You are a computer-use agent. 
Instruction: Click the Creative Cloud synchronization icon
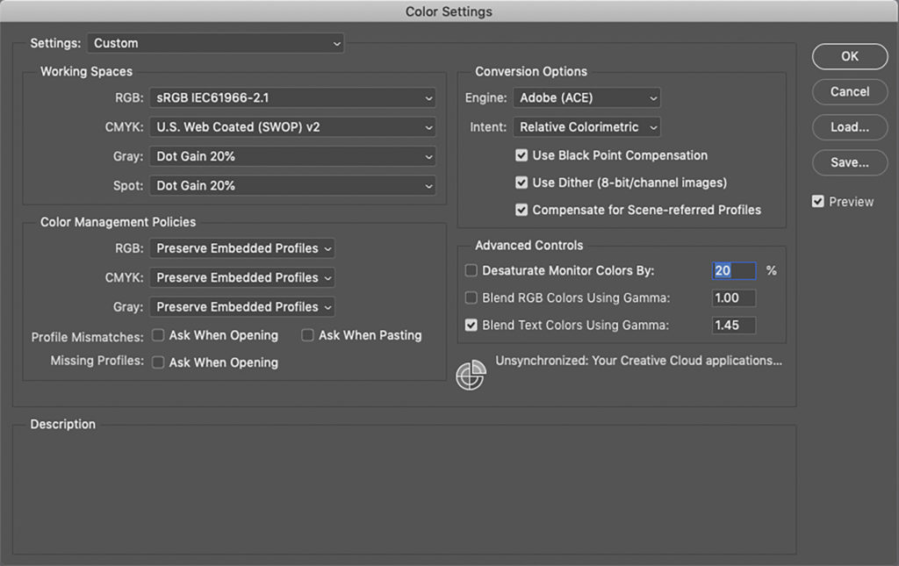click(471, 375)
